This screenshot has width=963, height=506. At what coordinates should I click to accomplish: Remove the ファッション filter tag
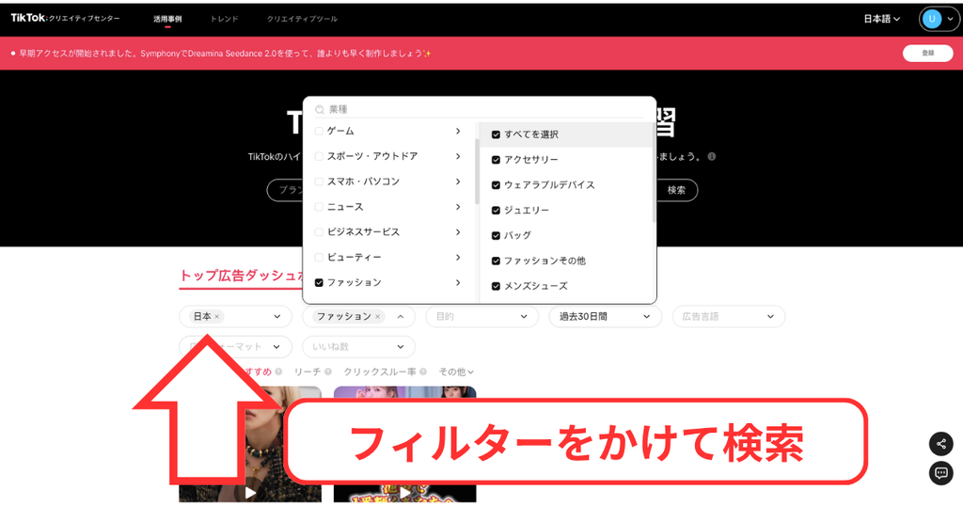[x=378, y=317]
